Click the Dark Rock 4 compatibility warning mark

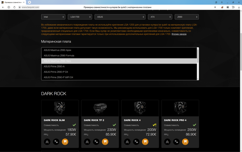click(154, 125)
